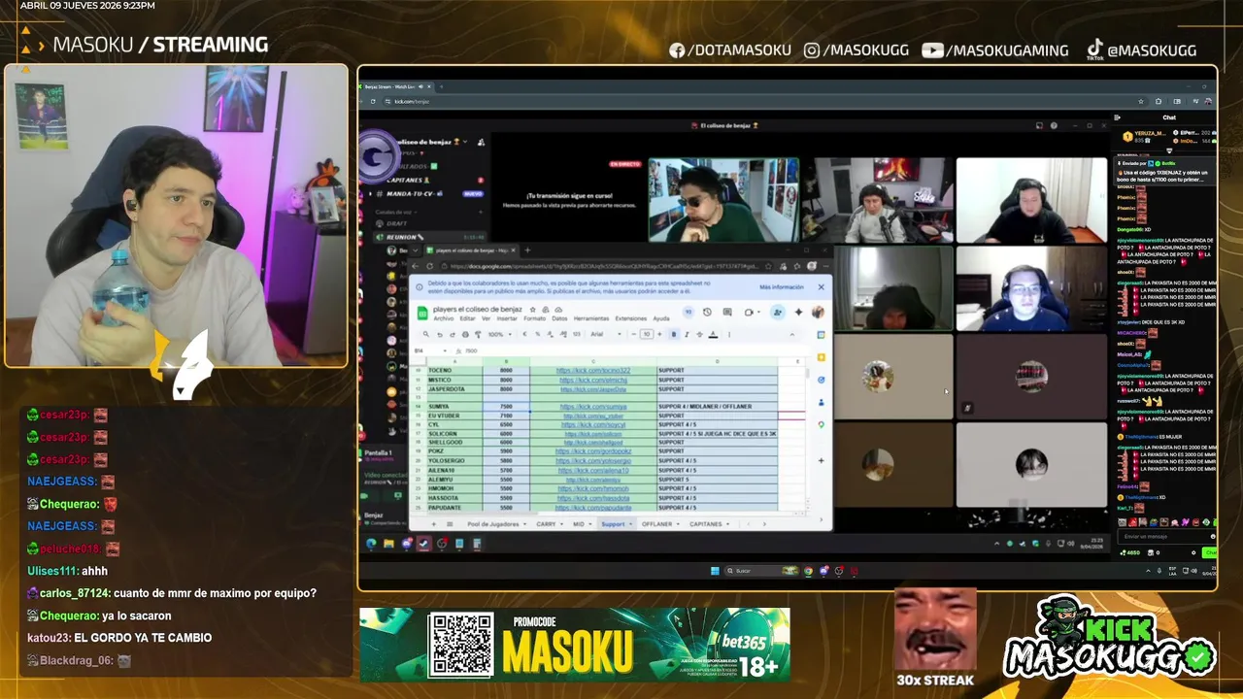Increase font size with plus button
Image resolution: width=1243 pixels, height=699 pixels.
659,334
